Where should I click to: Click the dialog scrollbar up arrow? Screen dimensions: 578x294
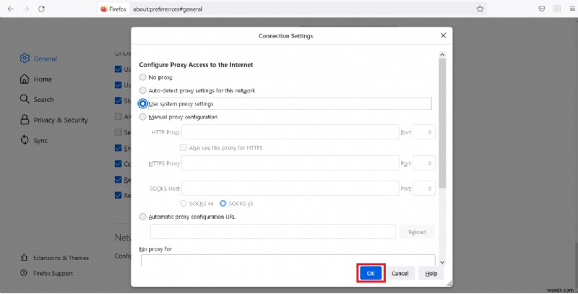click(x=442, y=54)
